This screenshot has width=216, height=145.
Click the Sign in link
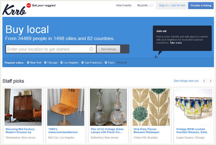tap(163, 6)
